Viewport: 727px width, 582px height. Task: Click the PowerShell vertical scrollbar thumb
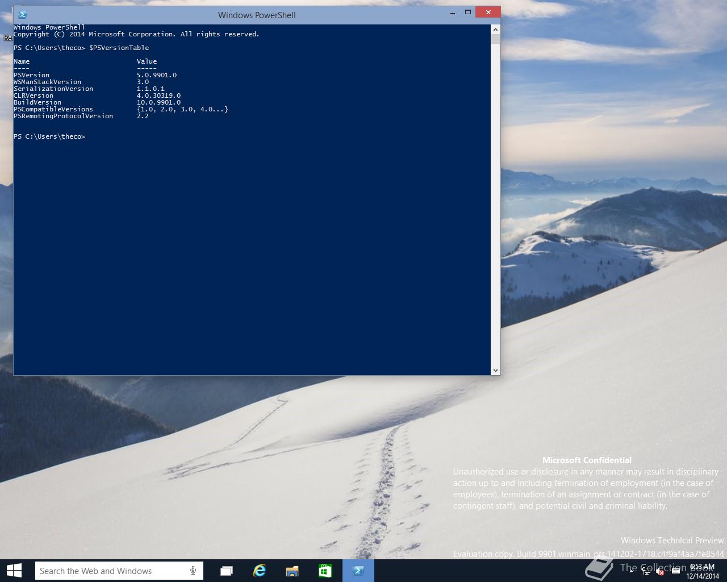[x=495, y=39]
